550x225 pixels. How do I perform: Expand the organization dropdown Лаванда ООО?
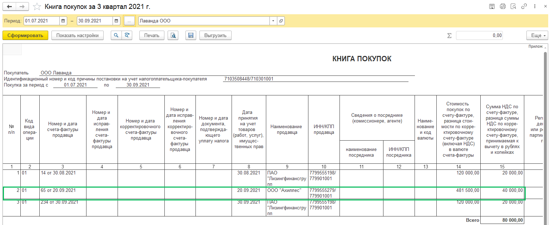pyautogui.click(x=273, y=21)
